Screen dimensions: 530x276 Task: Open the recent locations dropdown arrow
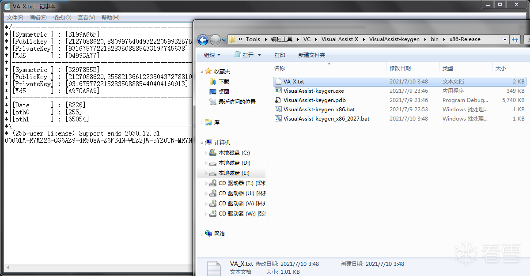pyautogui.click(x=224, y=40)
